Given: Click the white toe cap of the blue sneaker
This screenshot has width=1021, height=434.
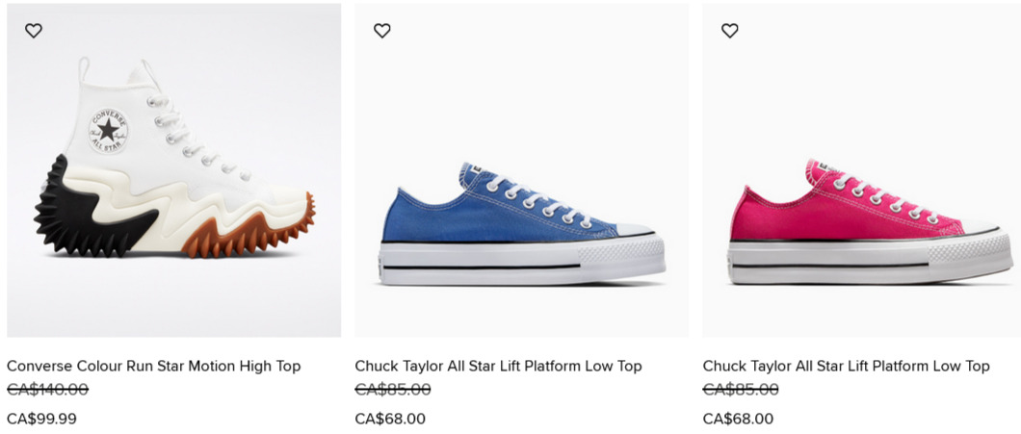Looking at the screenshot, I should [x=637, y=231].
